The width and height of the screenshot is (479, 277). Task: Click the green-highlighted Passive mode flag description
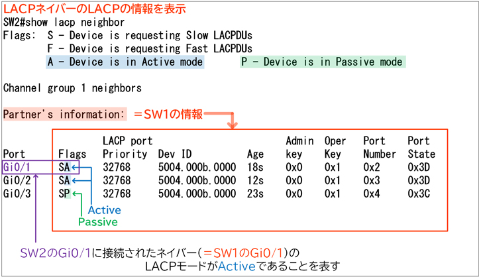[x=321, y=62]
